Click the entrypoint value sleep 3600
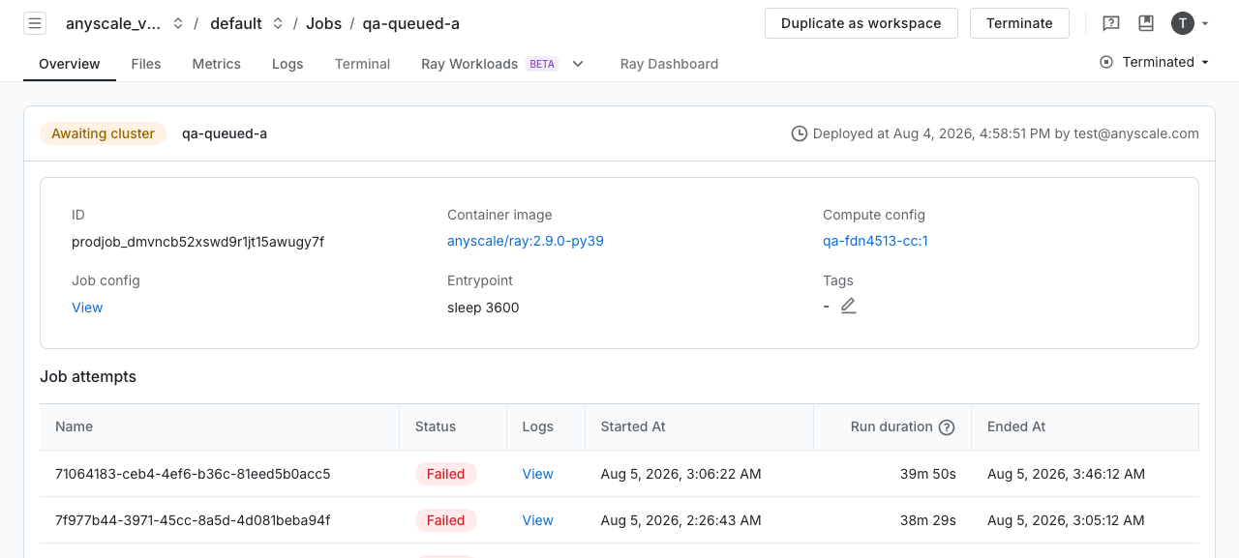The image size is (1239, 558). click(x=483, y=308)
